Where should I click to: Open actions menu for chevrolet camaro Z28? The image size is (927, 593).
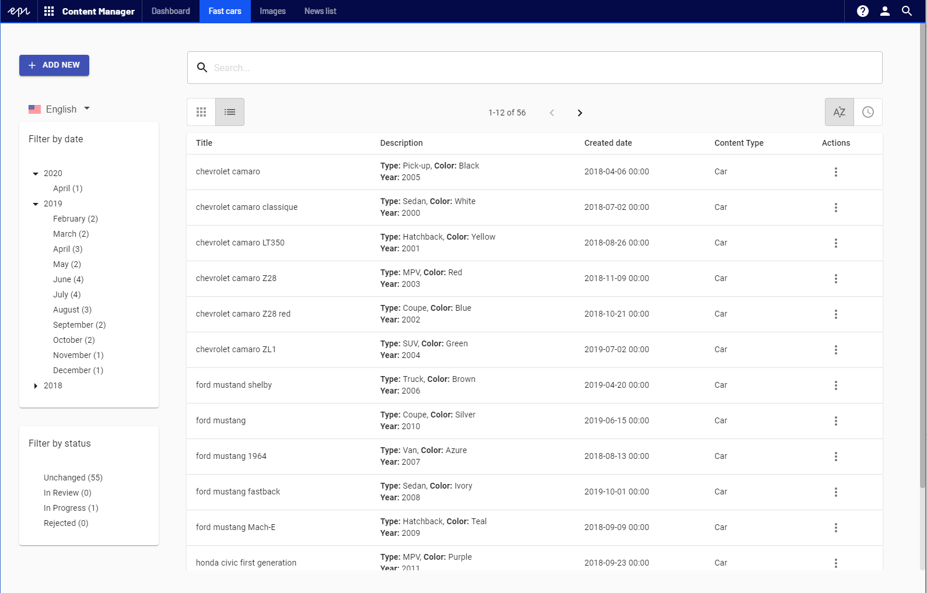pos(835,279)
